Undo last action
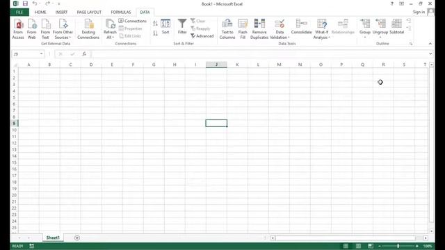 point(35,3)
